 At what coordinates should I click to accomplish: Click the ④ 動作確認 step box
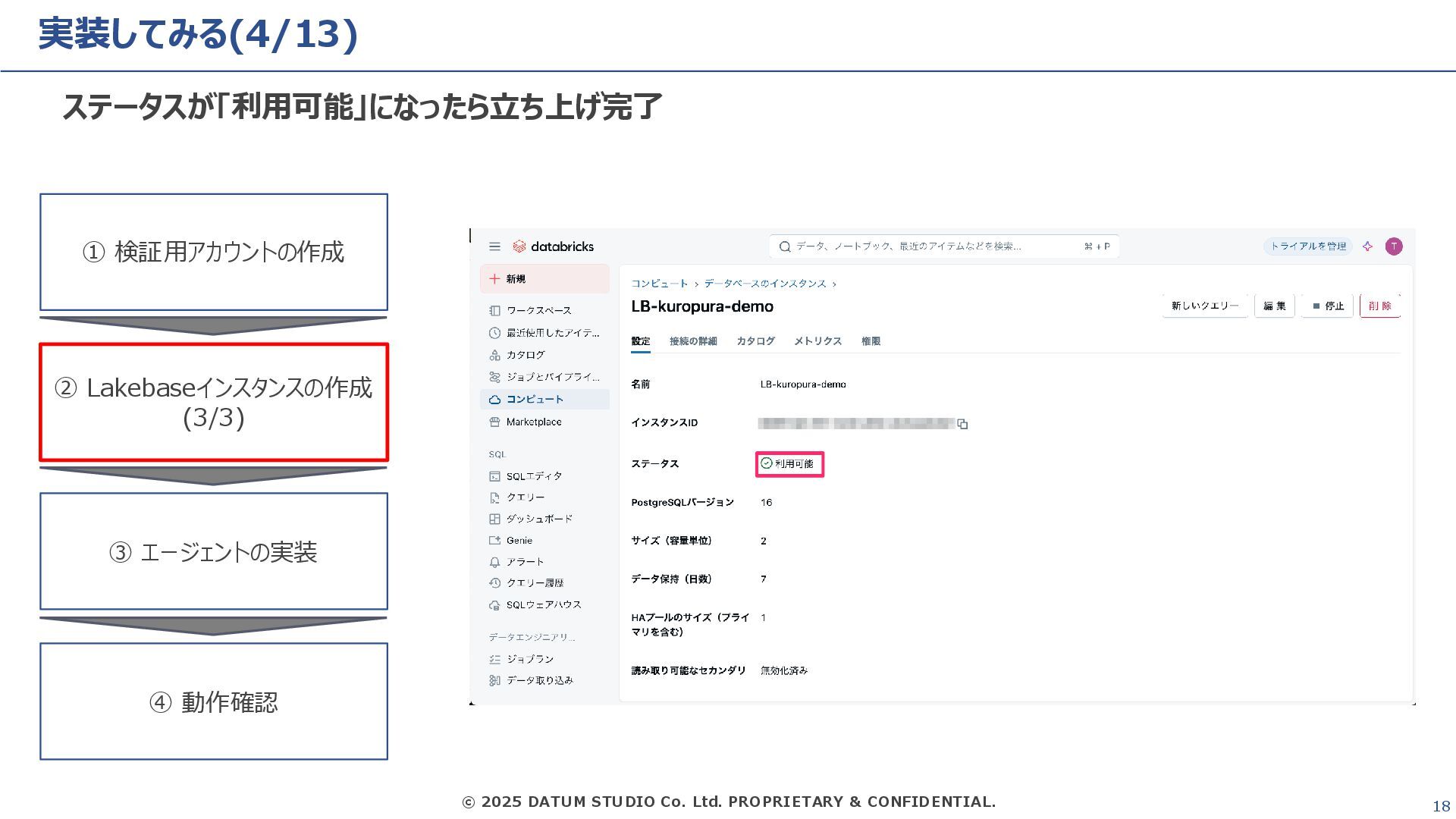[214, 701]
